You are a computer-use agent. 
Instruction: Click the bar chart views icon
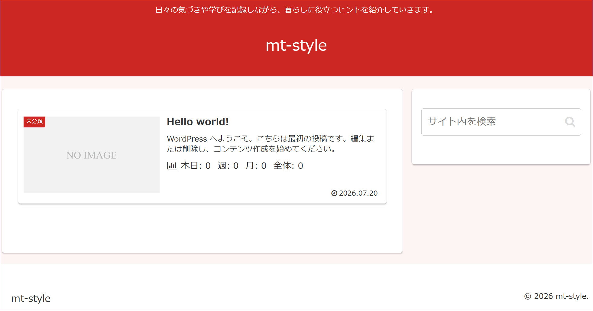point(172,166)
